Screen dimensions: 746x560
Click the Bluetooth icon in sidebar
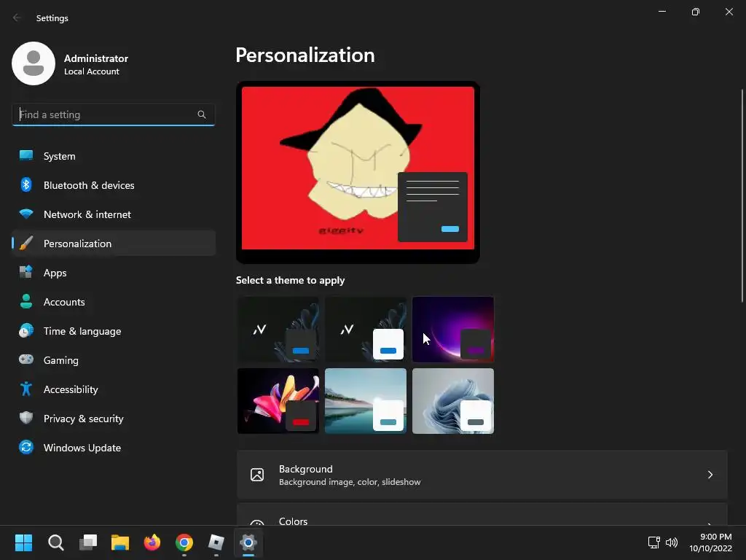pyautogui.click(x=26, y=184)
